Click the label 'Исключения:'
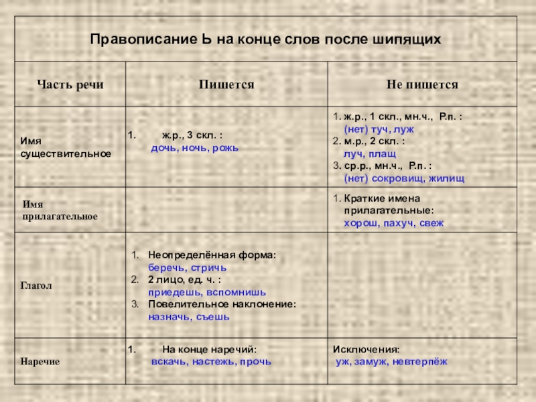This screenshot has width=536, height=402. tap(366, 349)
